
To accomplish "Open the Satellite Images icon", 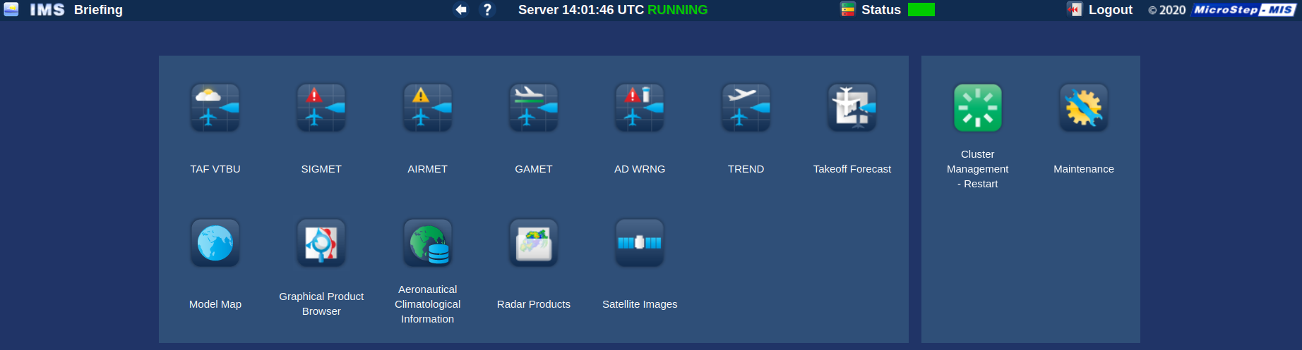I will (x=640, y=243).
